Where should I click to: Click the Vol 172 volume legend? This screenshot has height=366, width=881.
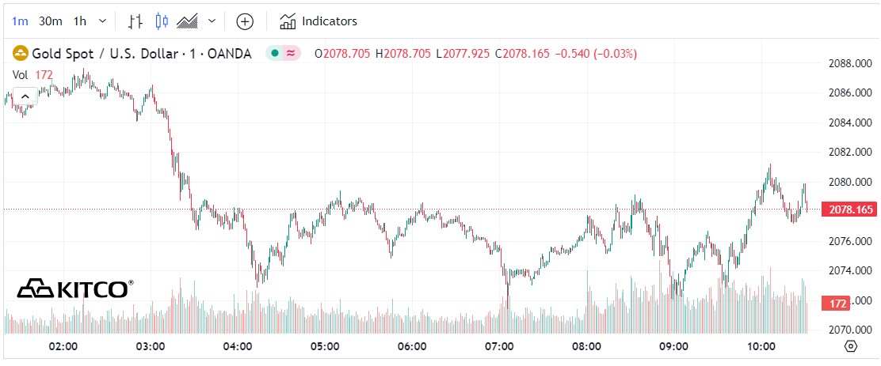32,74
